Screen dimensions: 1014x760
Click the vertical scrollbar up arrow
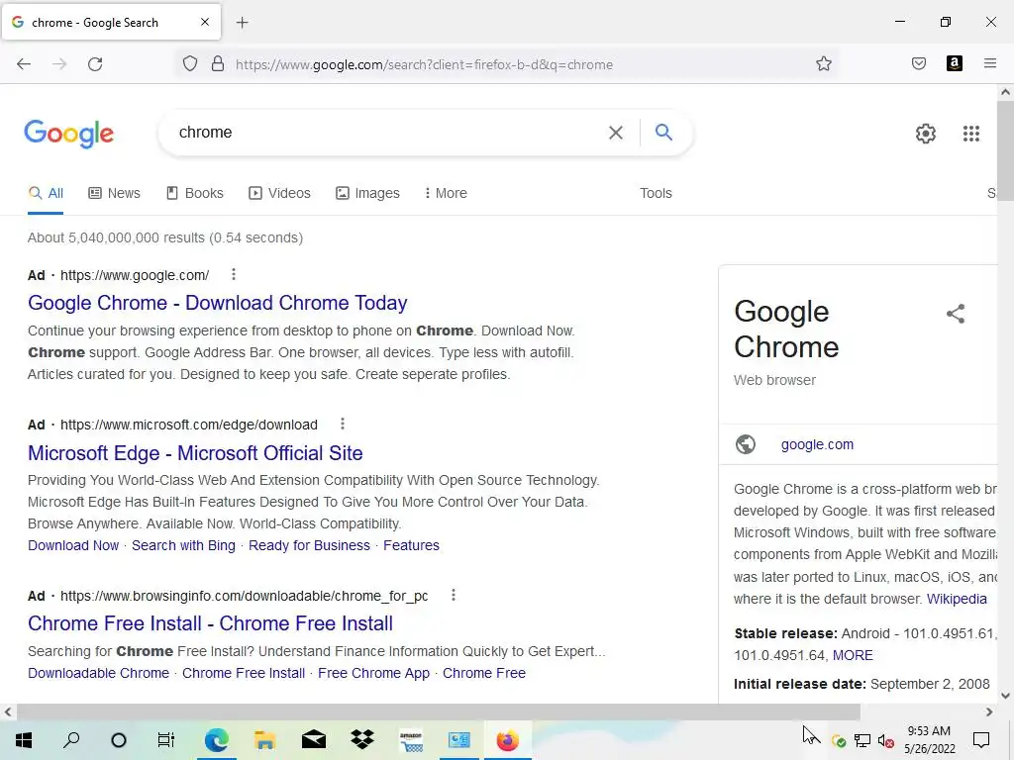[1005, 92]
